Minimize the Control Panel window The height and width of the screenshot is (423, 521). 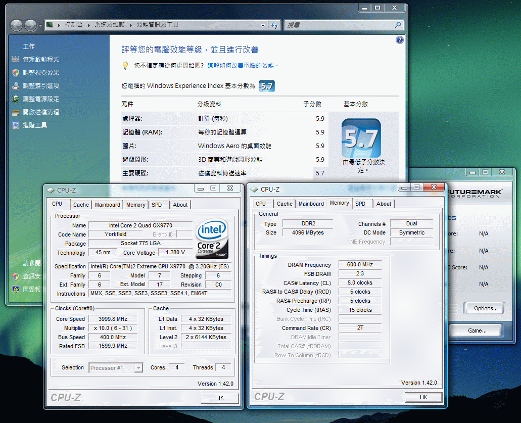click(365, 8)
